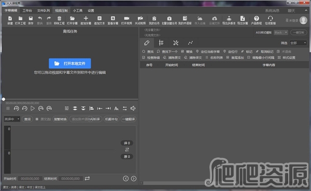Stop playback with the square stop button
The height and width of the screenshot is (191, 311).
coord(8,108)
